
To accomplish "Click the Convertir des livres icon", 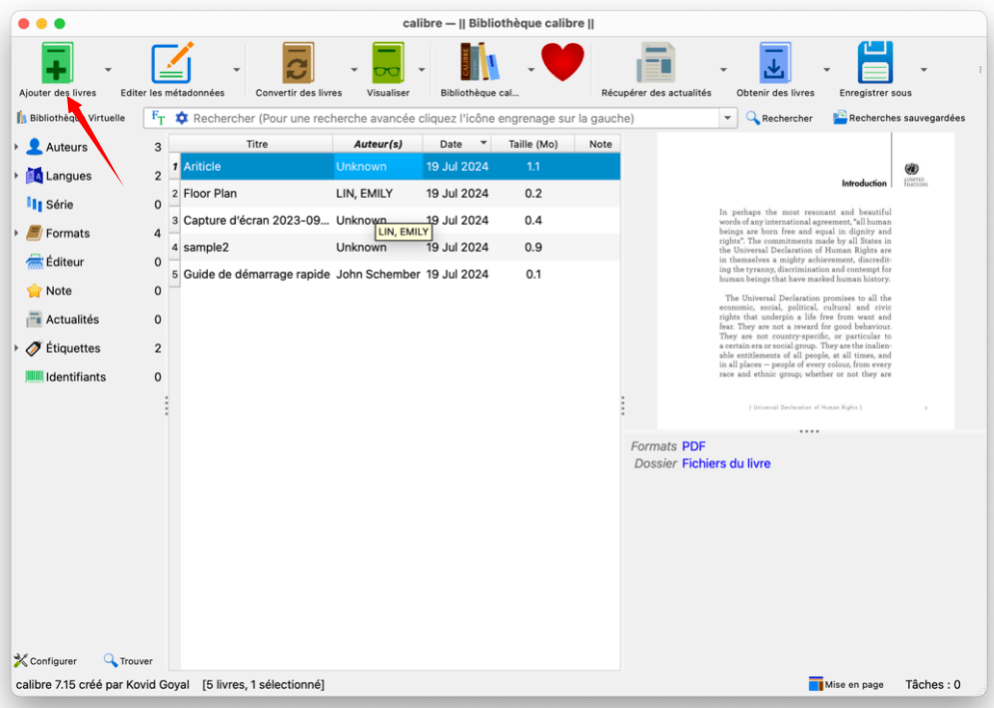I will point(298,62).
